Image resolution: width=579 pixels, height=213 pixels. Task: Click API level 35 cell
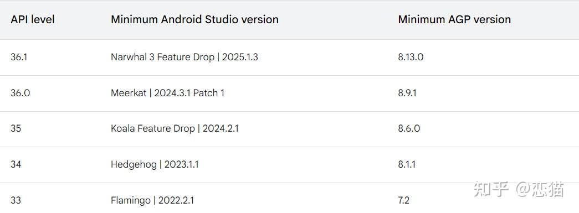click(x=16, y=128)
